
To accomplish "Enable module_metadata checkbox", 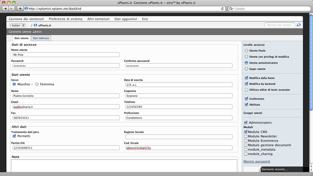I will [246, 150].
